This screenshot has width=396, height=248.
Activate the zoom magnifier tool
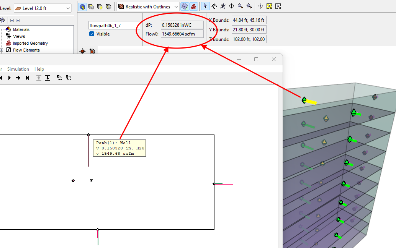point(240,6)
